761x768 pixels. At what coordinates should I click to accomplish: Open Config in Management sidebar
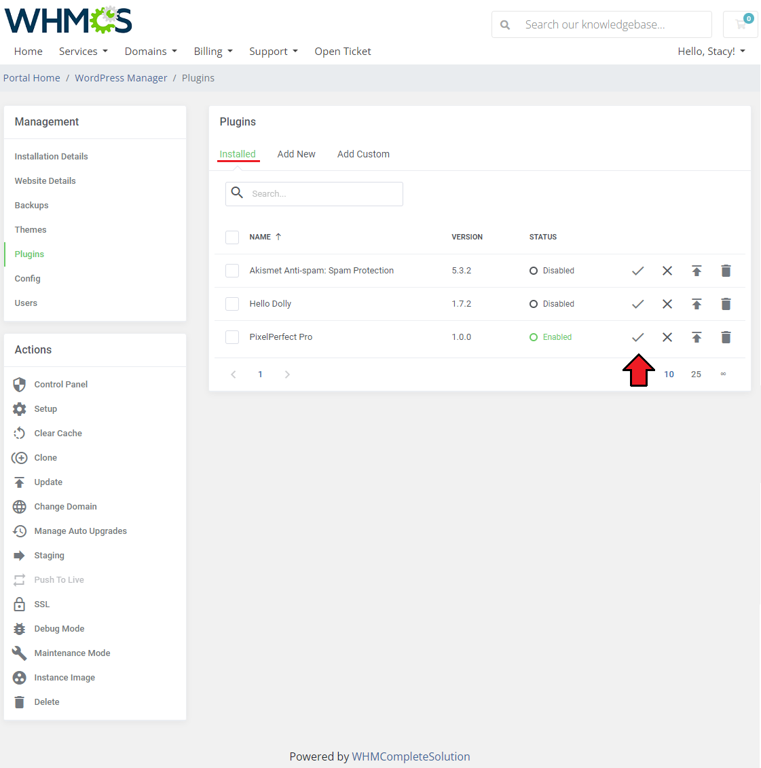click(x=27, y=280)
